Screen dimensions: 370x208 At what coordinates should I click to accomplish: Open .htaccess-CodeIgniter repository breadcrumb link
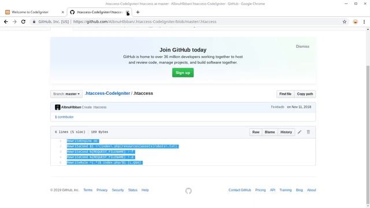[108, 94]
